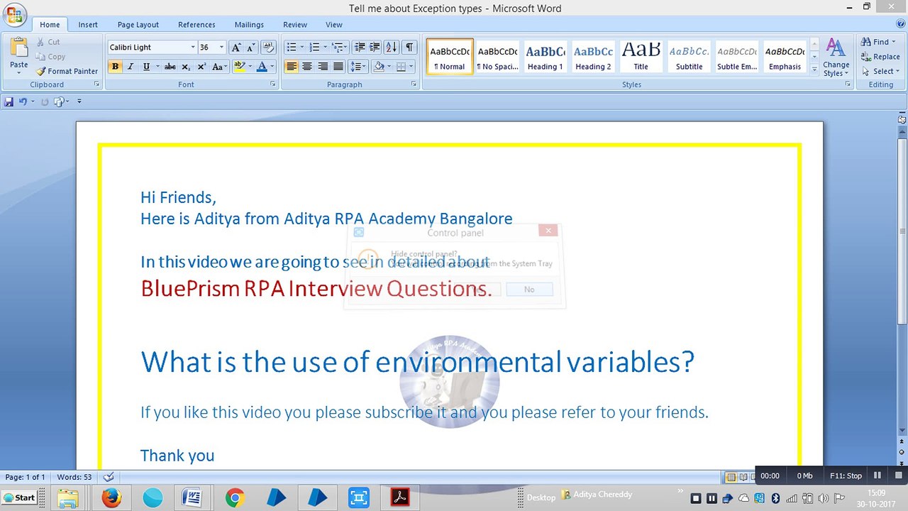
Task: Justify the paragraph text
Action: point(338,67)
